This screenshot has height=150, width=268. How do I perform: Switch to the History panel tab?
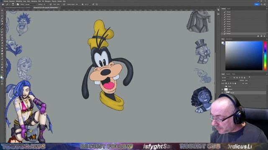(x=224, y=9)
